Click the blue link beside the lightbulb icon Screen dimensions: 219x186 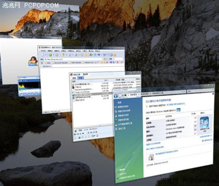175,104
